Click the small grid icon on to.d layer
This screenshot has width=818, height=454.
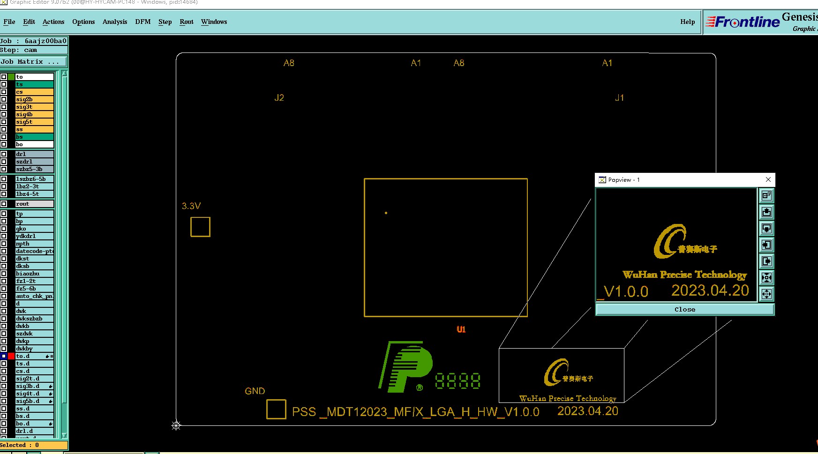(52, 357)
